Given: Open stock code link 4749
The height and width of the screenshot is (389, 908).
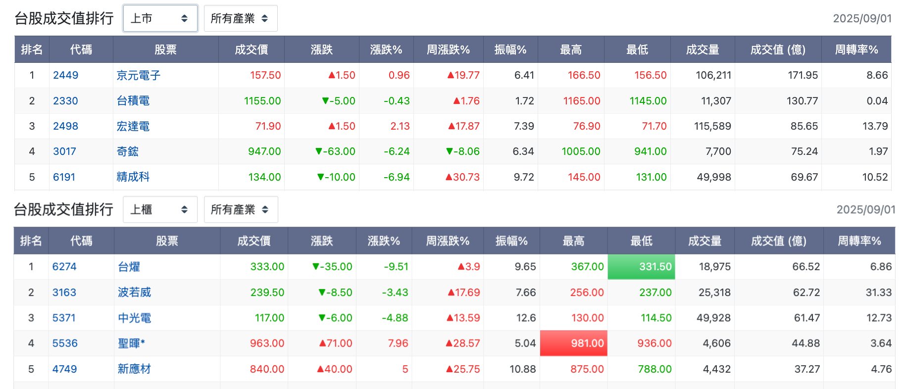Looking at the screenshot, I should [x=64, y=369].
